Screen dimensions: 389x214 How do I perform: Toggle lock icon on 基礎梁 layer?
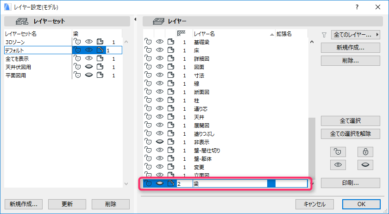(148, 42)
